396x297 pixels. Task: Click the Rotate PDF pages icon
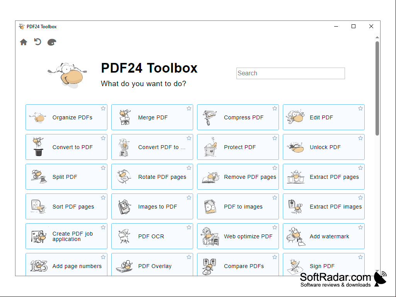point(124,177)
